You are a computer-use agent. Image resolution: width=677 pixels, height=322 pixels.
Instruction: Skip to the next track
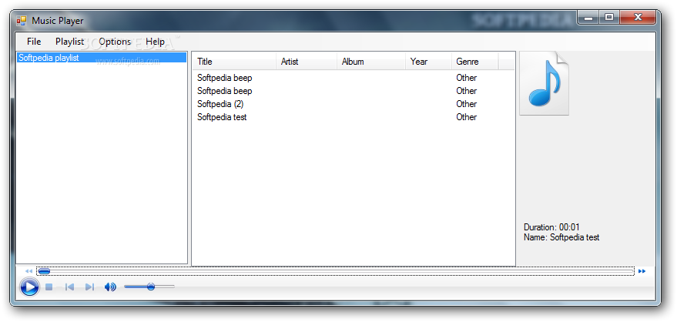pyautogui.click(x=90, y=287)
